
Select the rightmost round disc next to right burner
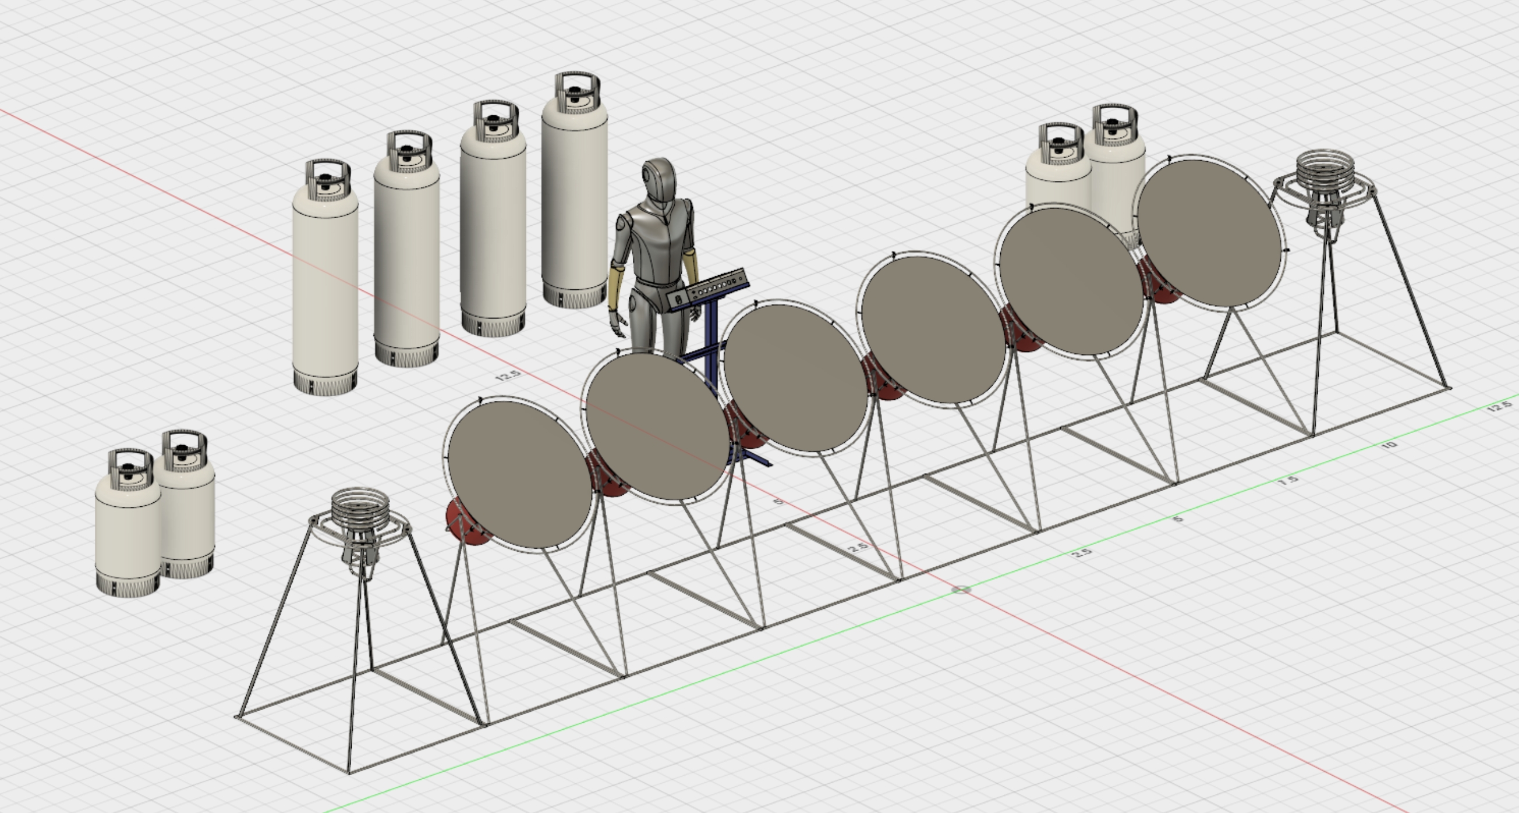1210,233
